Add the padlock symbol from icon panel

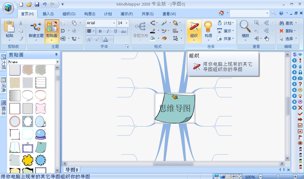(300, 72)
